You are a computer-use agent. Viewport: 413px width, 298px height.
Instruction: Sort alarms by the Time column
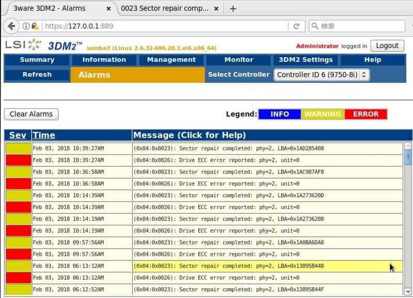(x=44, y=135)
